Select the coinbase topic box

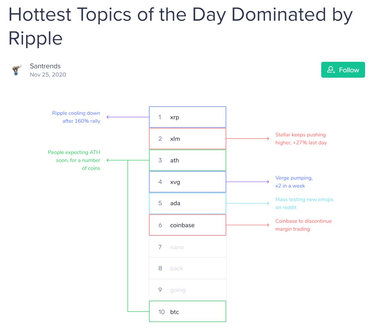[187, 225]
